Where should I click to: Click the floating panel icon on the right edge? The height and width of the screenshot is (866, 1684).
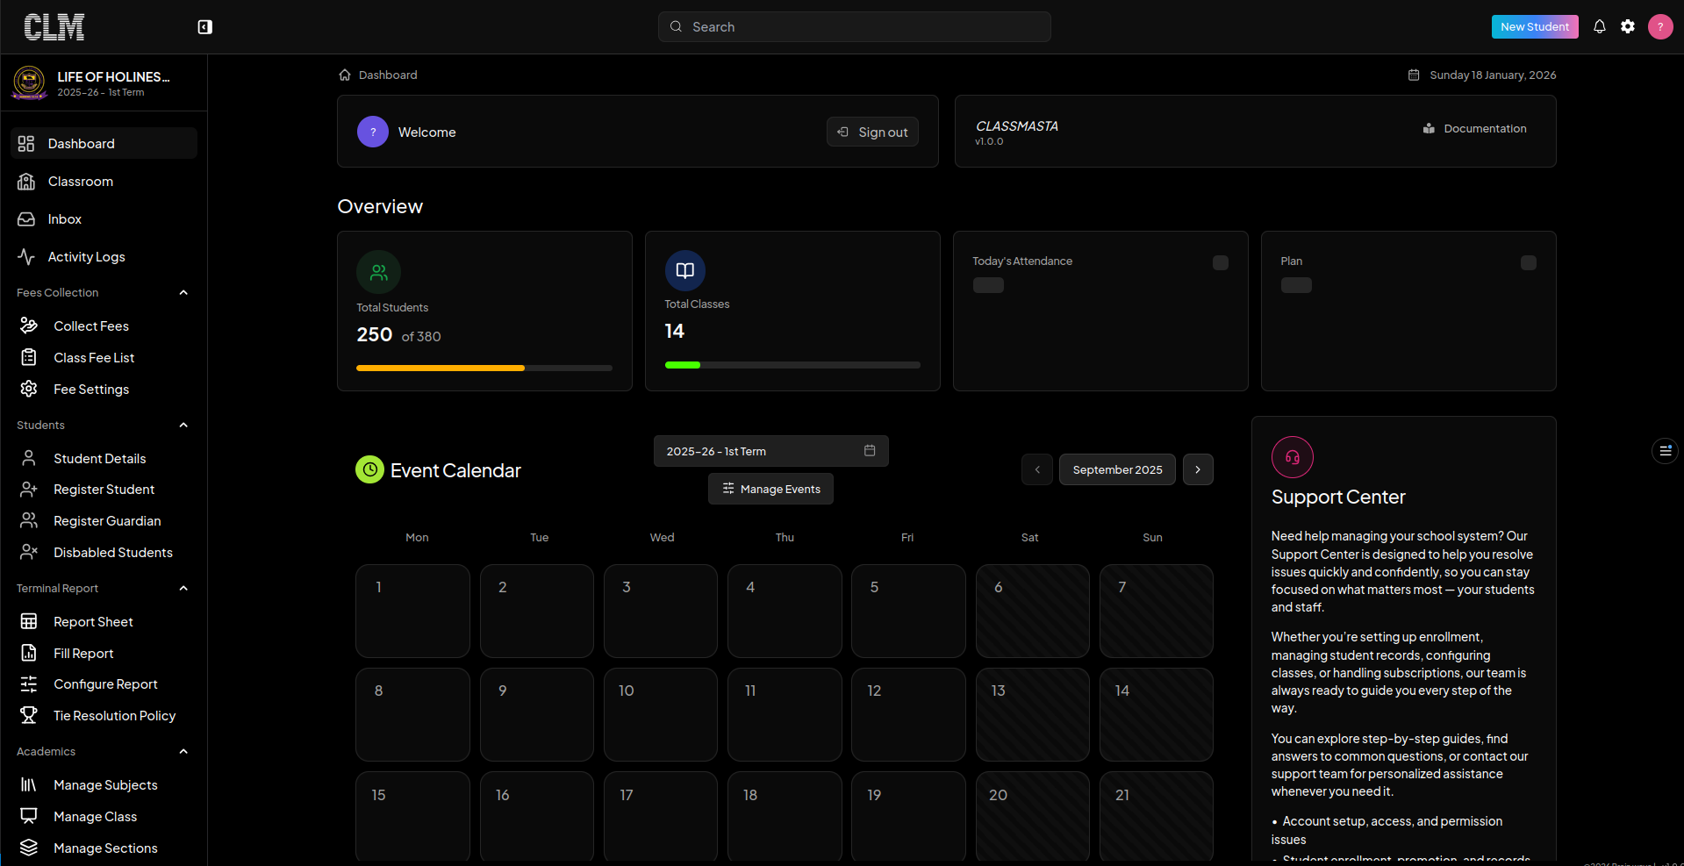point(1666,450)
